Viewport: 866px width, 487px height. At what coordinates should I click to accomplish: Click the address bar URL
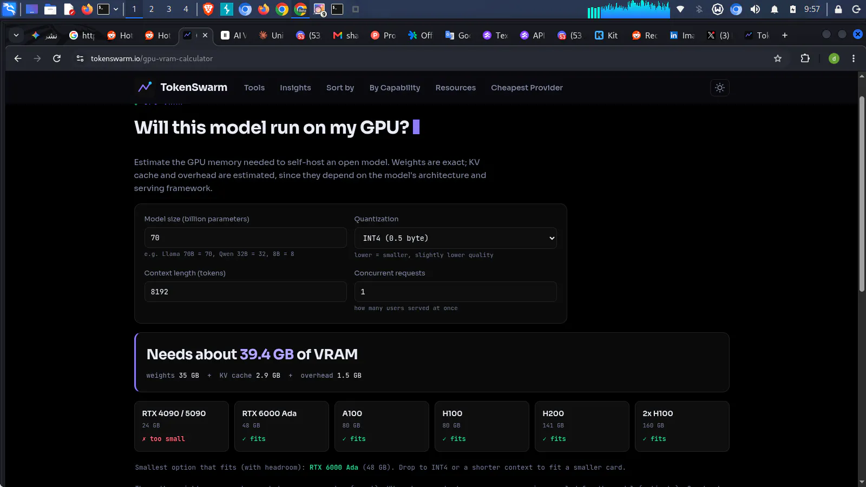[x=152, y=58]
